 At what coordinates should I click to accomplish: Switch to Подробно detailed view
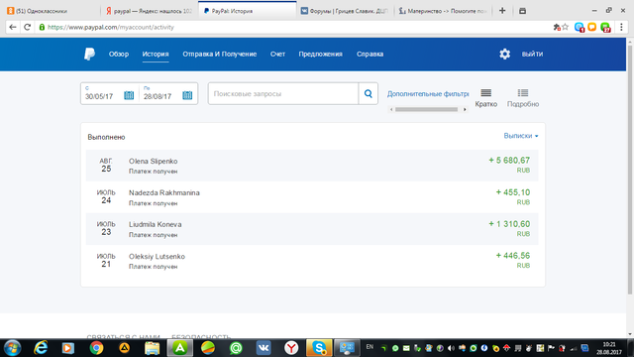[523, 98]
